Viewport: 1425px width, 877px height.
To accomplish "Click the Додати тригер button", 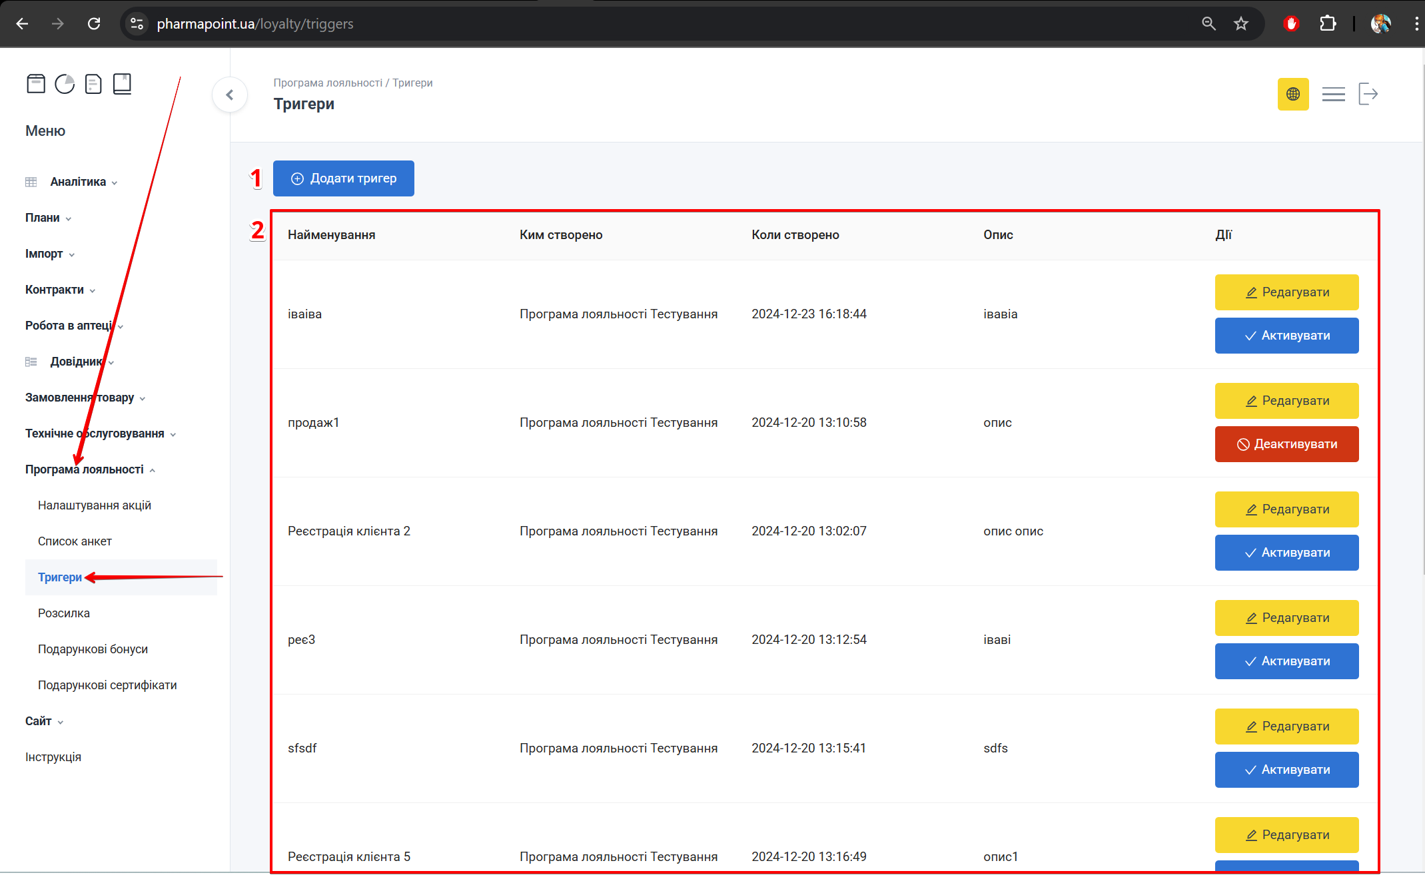I will (344, 178).
